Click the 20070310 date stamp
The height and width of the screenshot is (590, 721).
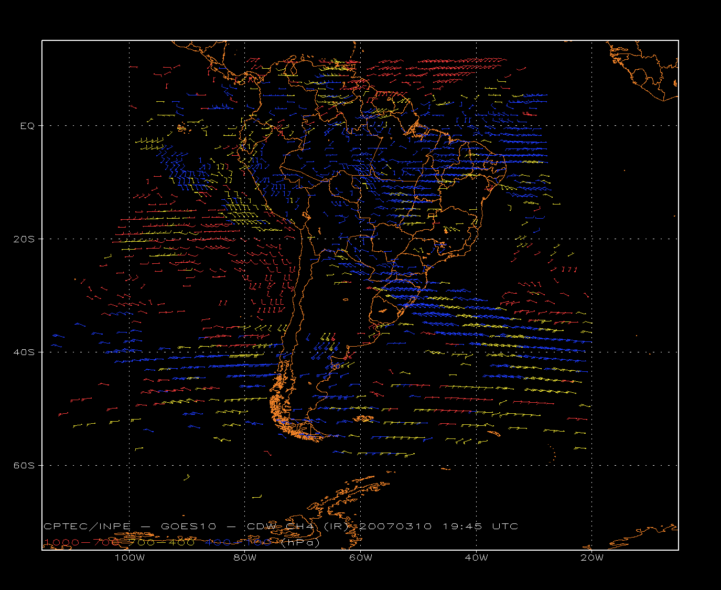point(395,526)
